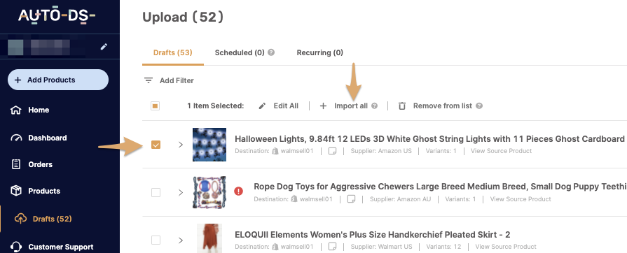627x253 pixels.
Task: Click help icon beside Import all
Action: (374, 106)
